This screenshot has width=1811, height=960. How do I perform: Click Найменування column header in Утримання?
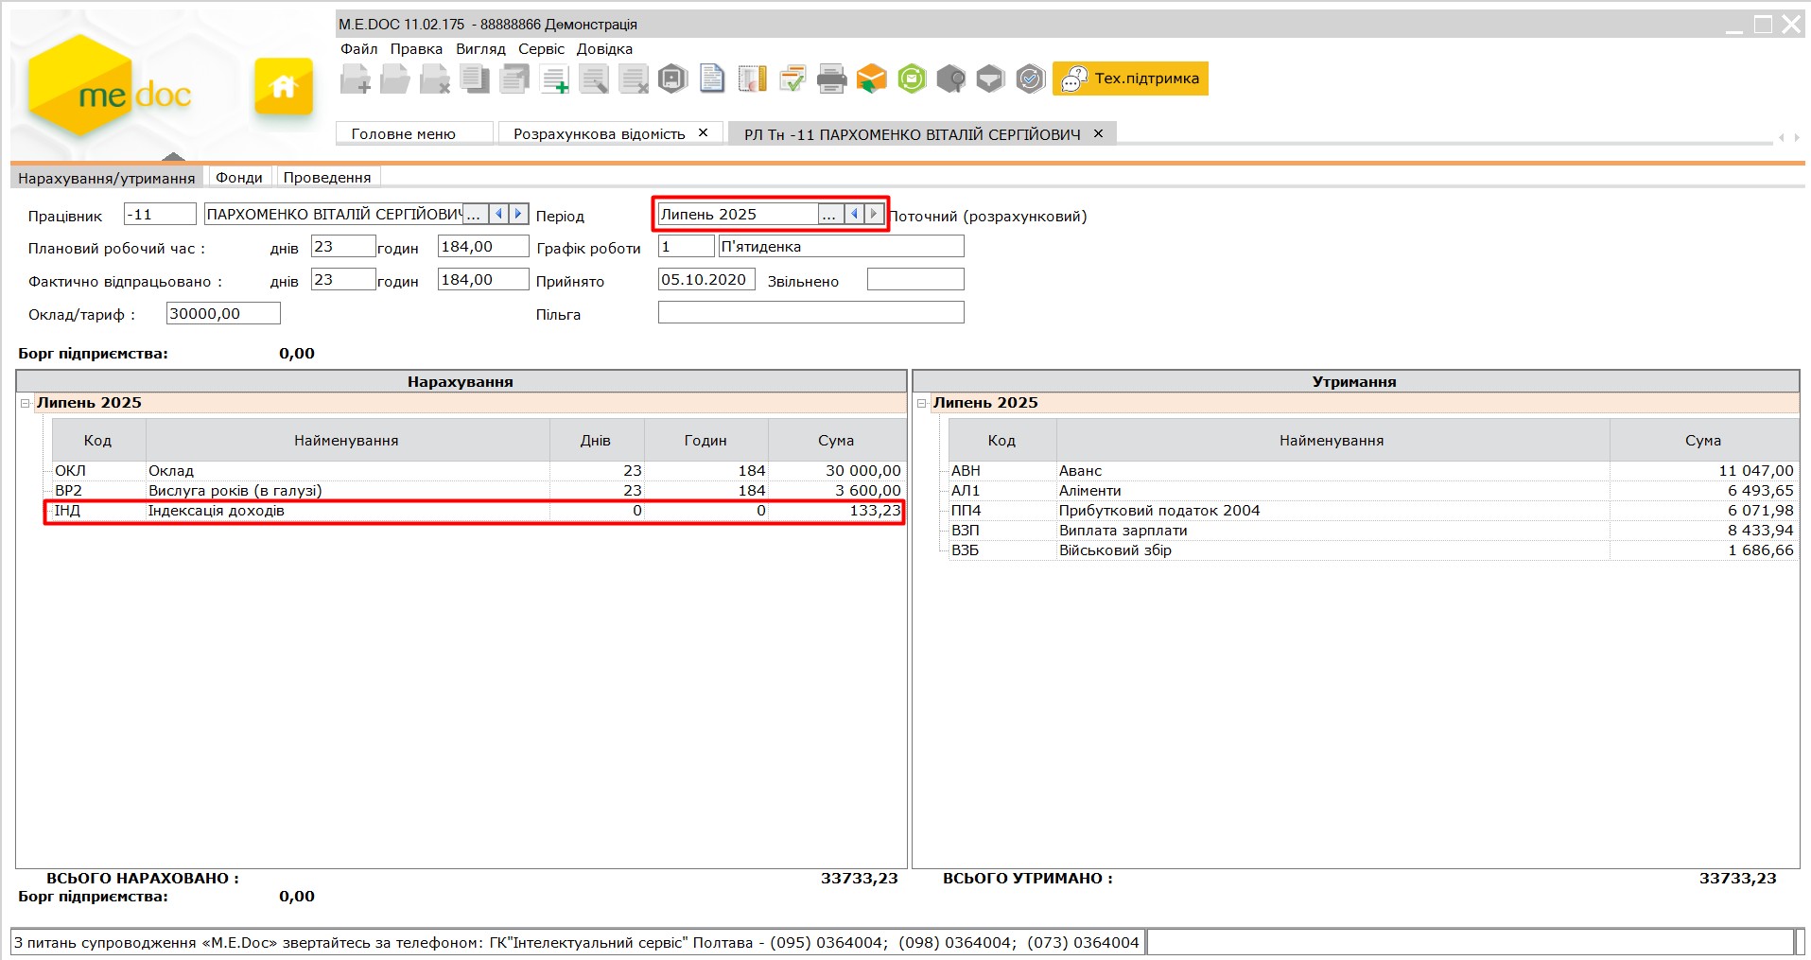coord(1332,441)
